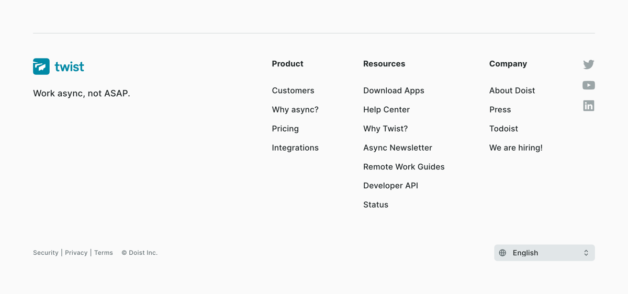Viewport: 628px width, 294px height.
Task: Open the Why async? link
Action: coord(295,109)
